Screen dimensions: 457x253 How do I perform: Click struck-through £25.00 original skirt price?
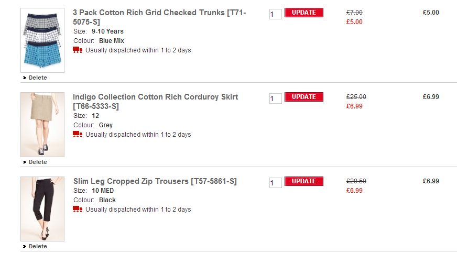click(356, 97)
